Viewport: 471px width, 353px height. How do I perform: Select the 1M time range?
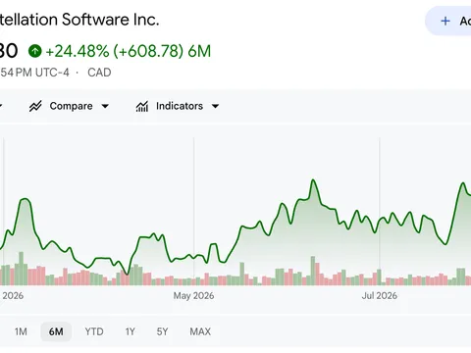21,331
